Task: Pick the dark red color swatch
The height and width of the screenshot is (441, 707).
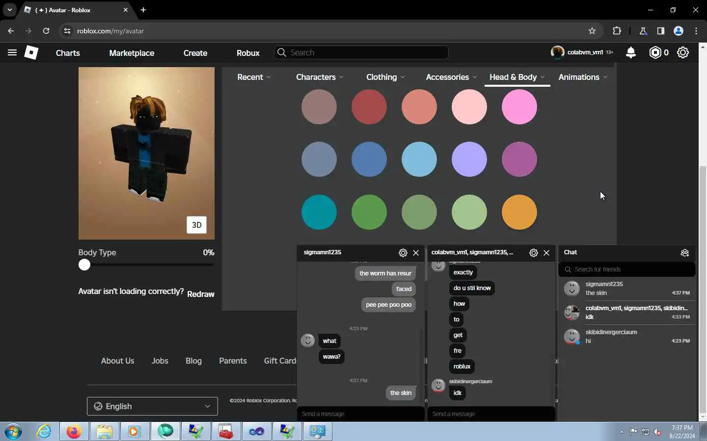Action: tap(369, 107)
